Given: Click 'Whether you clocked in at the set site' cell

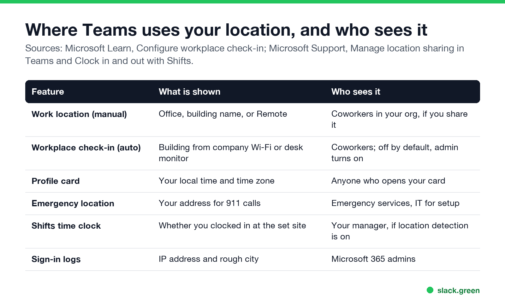Looking at the screenshot, I should pos(232,226).
